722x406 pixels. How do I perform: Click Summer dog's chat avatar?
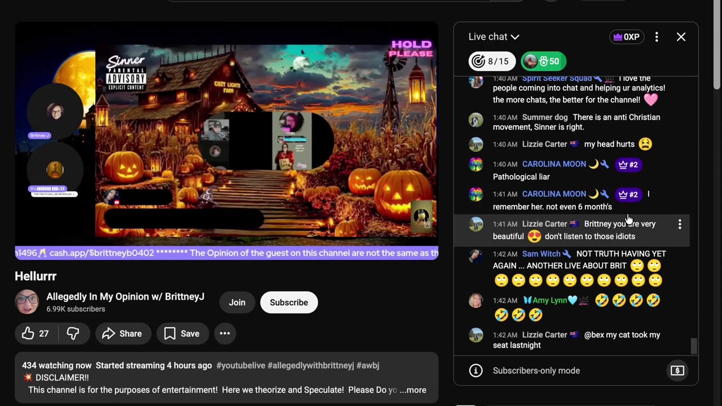476,120
